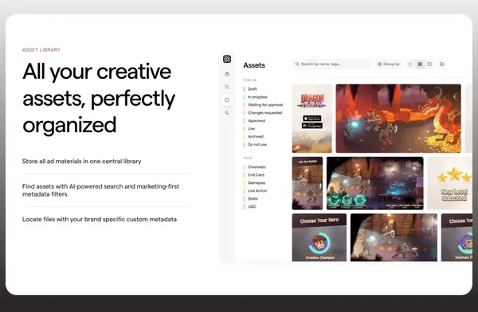The image size is (478, 312).
Task: Switch to the single-item view icon
Action: (x=429, y=64)
